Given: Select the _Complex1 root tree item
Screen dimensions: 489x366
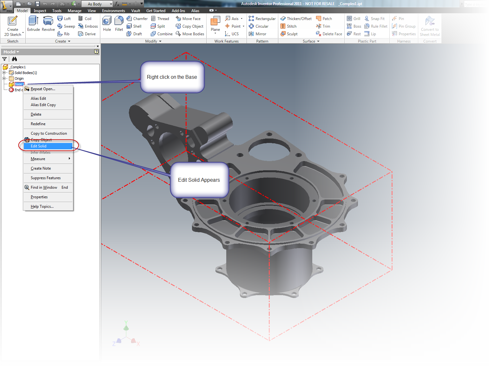Looking at the screenshot, I should point(15,67).
